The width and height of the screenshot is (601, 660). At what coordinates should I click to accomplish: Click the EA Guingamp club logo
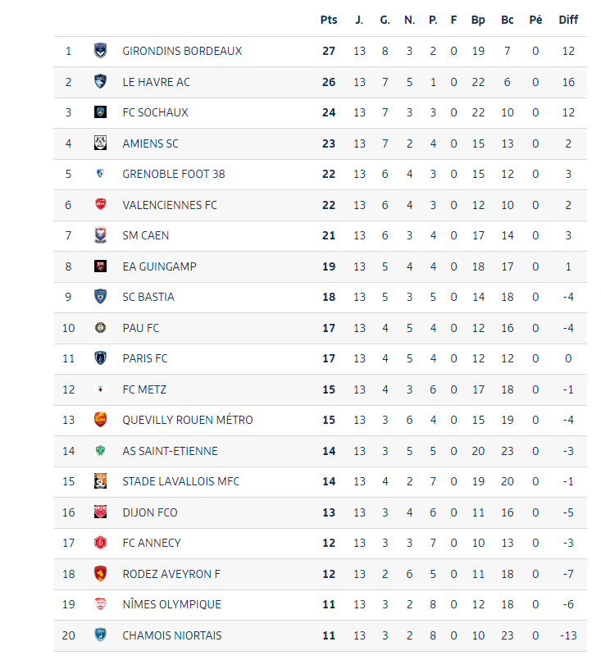[x=101, y=266]
